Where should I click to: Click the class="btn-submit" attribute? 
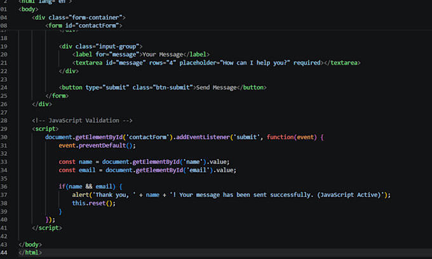[163, 87]
